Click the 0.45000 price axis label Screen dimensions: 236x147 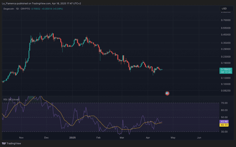click(226, 34)
